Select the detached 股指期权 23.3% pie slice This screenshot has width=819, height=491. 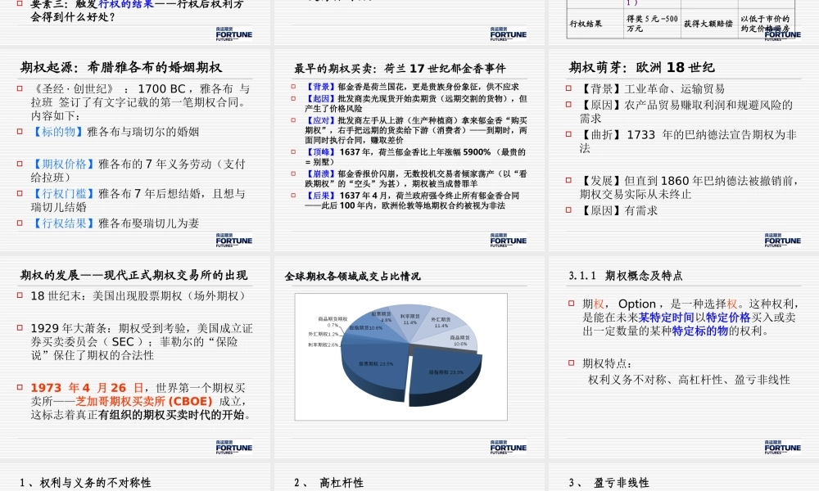tap(445, 370)
